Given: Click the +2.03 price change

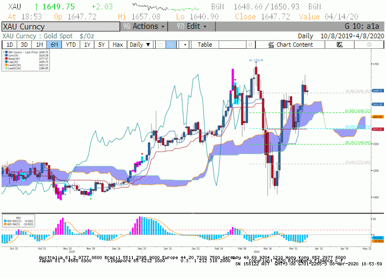Looking at the screenshot, I should 102,7.
